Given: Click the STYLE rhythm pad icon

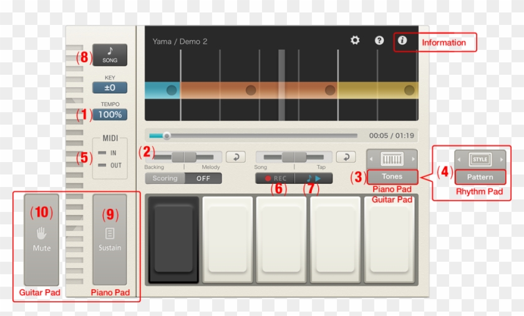Looking at the screenshot, I should coord(480,160).
